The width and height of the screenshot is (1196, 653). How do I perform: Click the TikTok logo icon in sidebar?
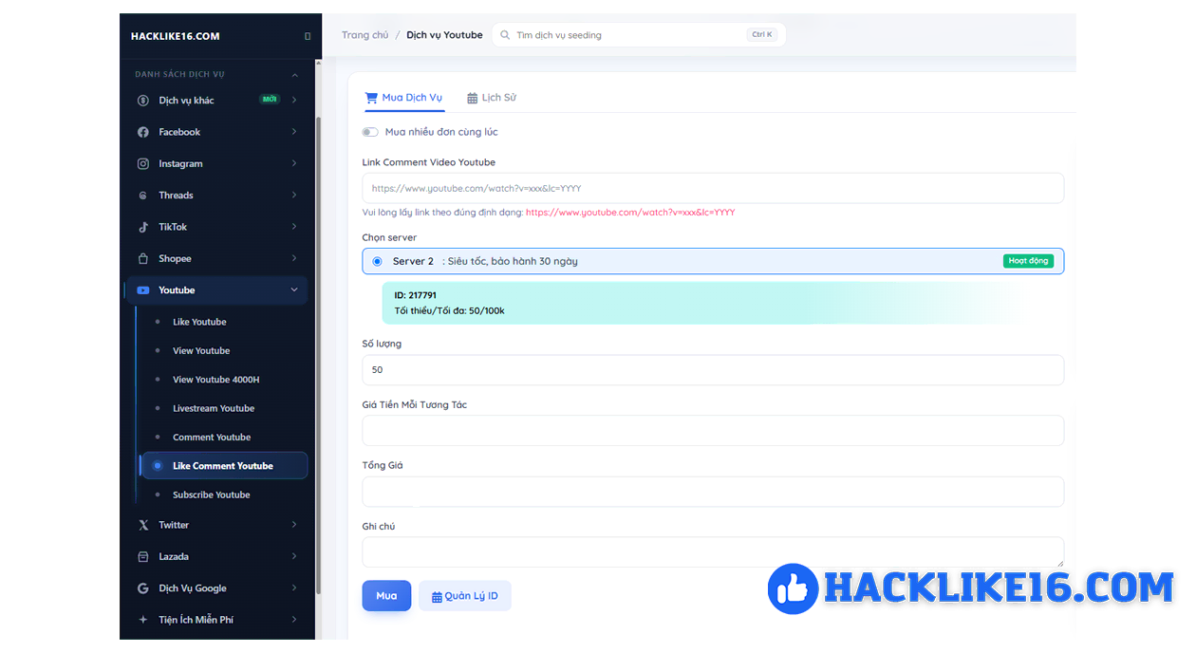(143, 227)
